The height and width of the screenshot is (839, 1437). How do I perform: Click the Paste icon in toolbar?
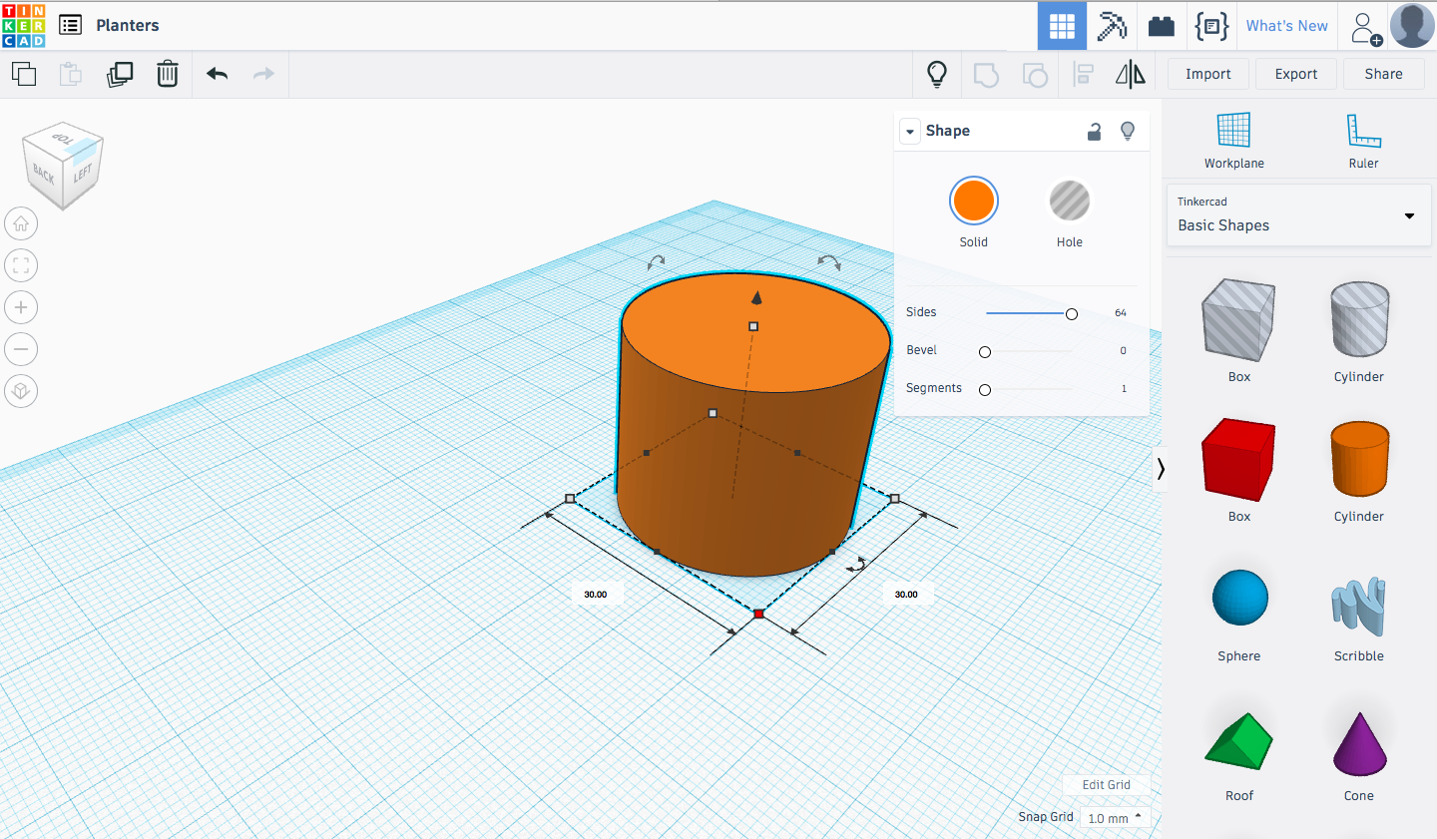click(70, 74)
